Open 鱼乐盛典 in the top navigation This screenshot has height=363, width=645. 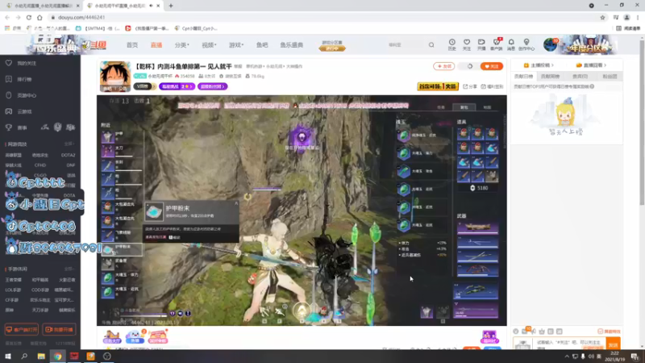point(292,45)
